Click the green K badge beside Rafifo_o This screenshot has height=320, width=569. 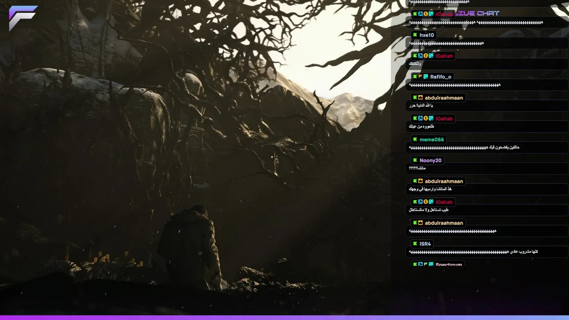pos(415,77)
